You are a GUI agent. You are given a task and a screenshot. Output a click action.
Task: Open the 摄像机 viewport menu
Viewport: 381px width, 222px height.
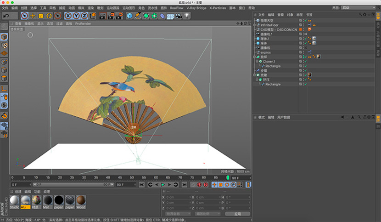point(29,23)
